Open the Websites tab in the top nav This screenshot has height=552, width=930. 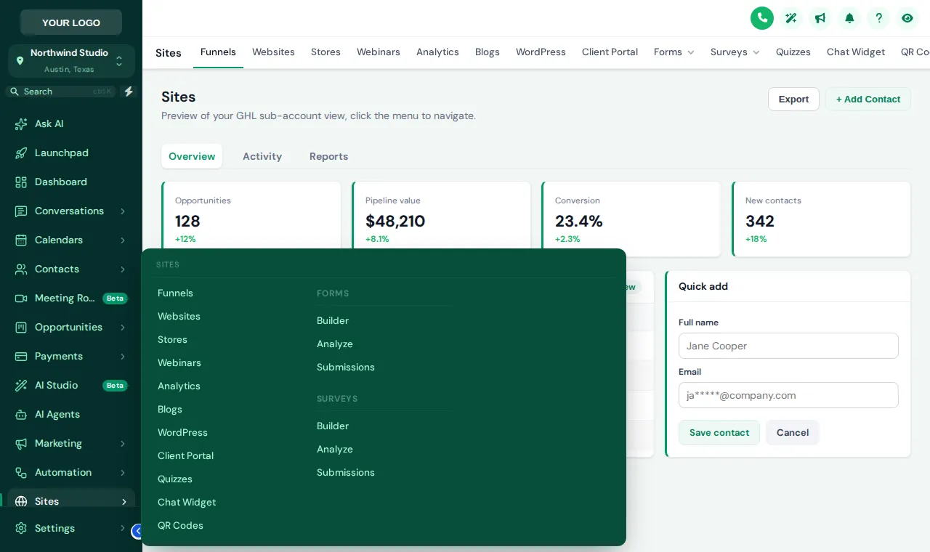[x=273, y=52]
